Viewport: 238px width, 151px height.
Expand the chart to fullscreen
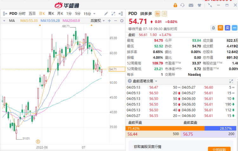[x=114, y=13]
